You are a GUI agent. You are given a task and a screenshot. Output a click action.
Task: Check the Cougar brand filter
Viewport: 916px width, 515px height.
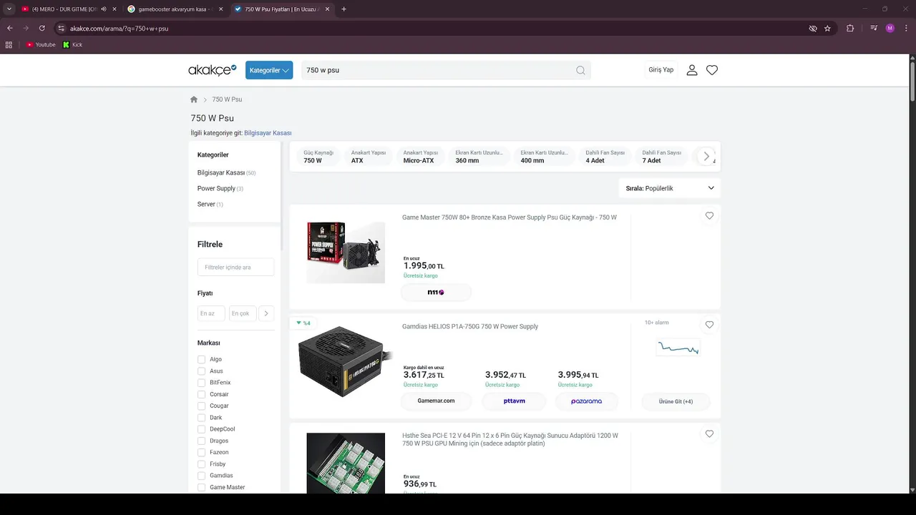pyautogui.click(x=201, y=406)
